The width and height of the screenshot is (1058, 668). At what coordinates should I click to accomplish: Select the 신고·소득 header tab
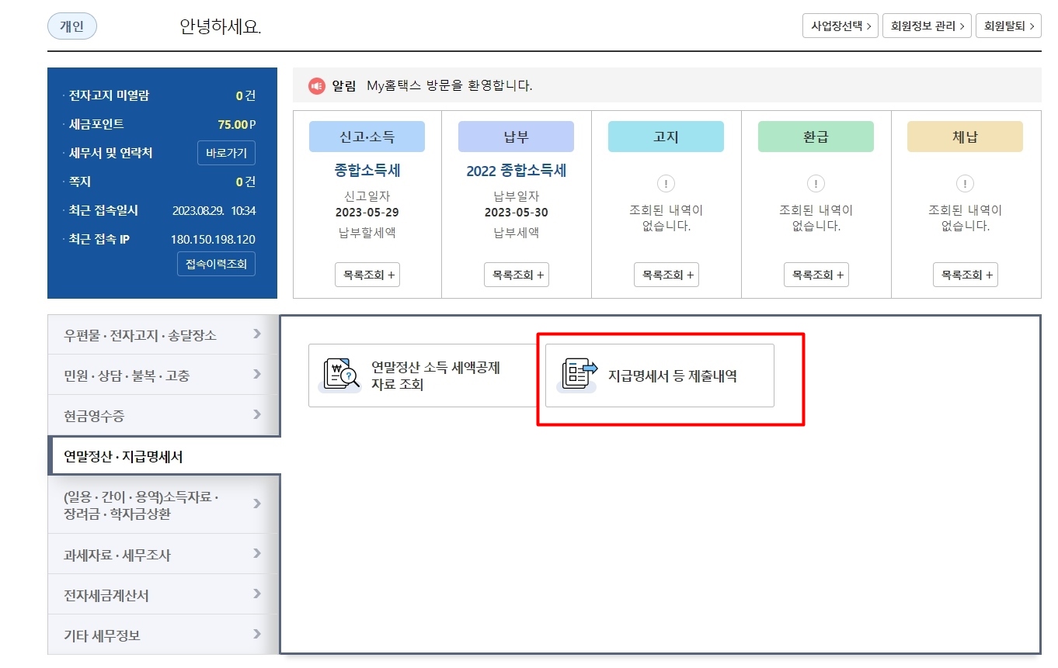point(367,137)
